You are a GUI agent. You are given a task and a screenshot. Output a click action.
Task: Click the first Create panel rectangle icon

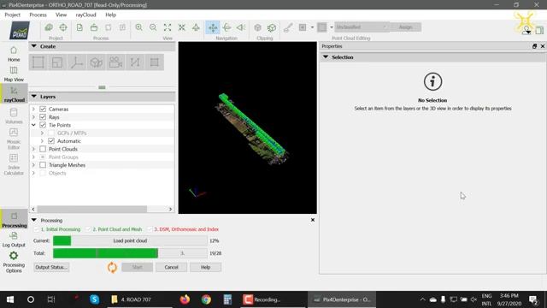tap(38, 62)
